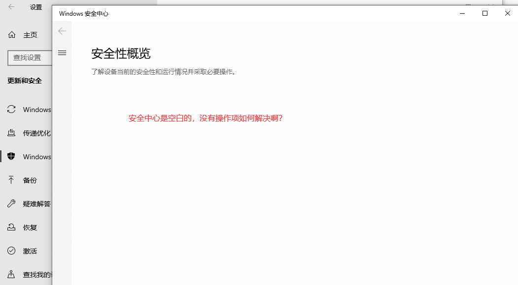Click the home icon beside 主页
Image resolution: width=518 pixels, height=285 pixels.
[x=11, y=35]
